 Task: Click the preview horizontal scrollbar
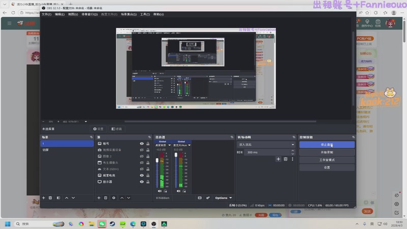click(x=220, y=121)
